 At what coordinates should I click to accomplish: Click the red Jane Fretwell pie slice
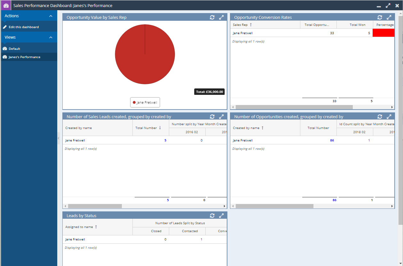(145, 54)
